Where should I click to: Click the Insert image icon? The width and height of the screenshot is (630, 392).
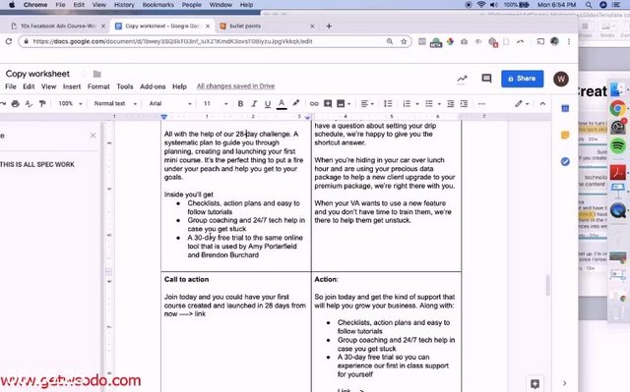tap(341, 104)
